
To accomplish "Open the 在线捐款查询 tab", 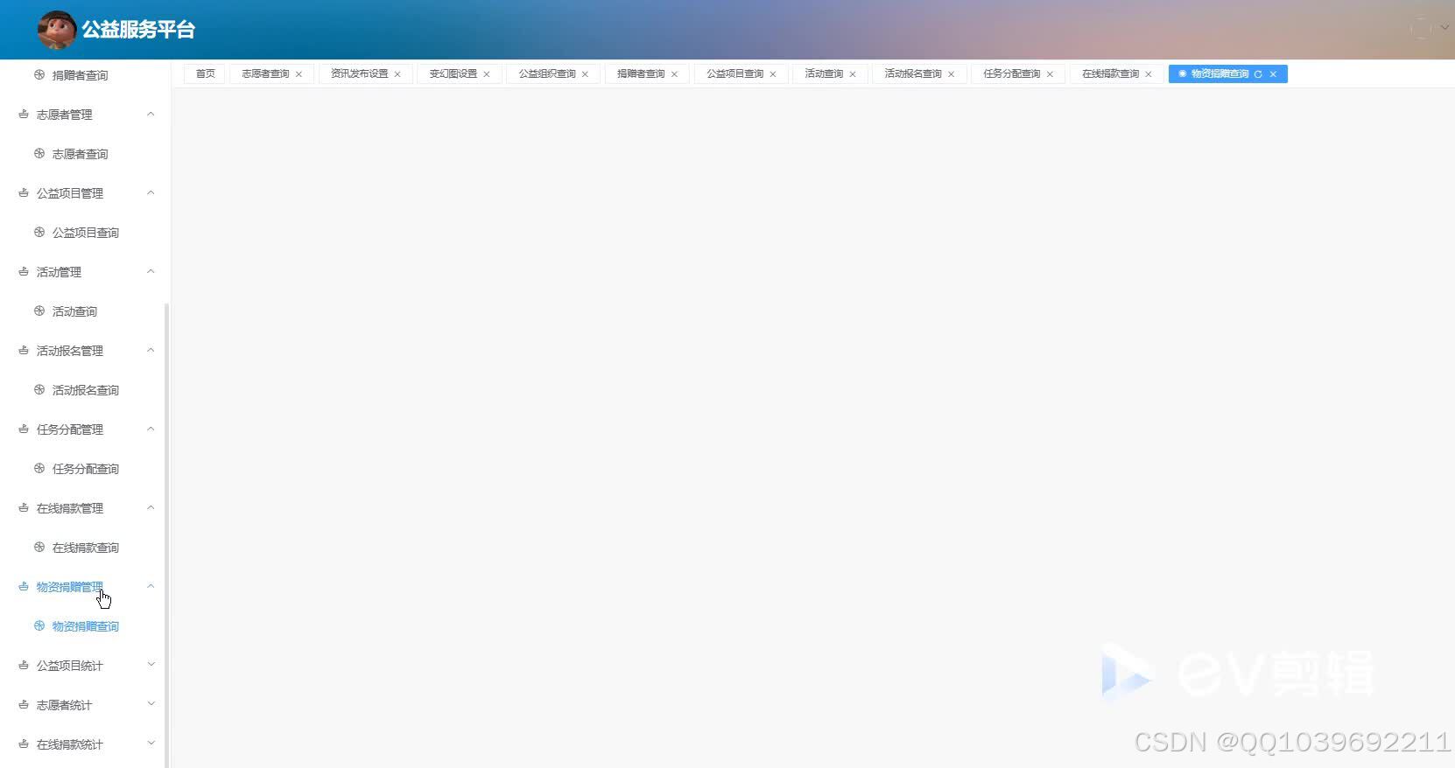I will pyautogui.click(x=1110, y=73).
